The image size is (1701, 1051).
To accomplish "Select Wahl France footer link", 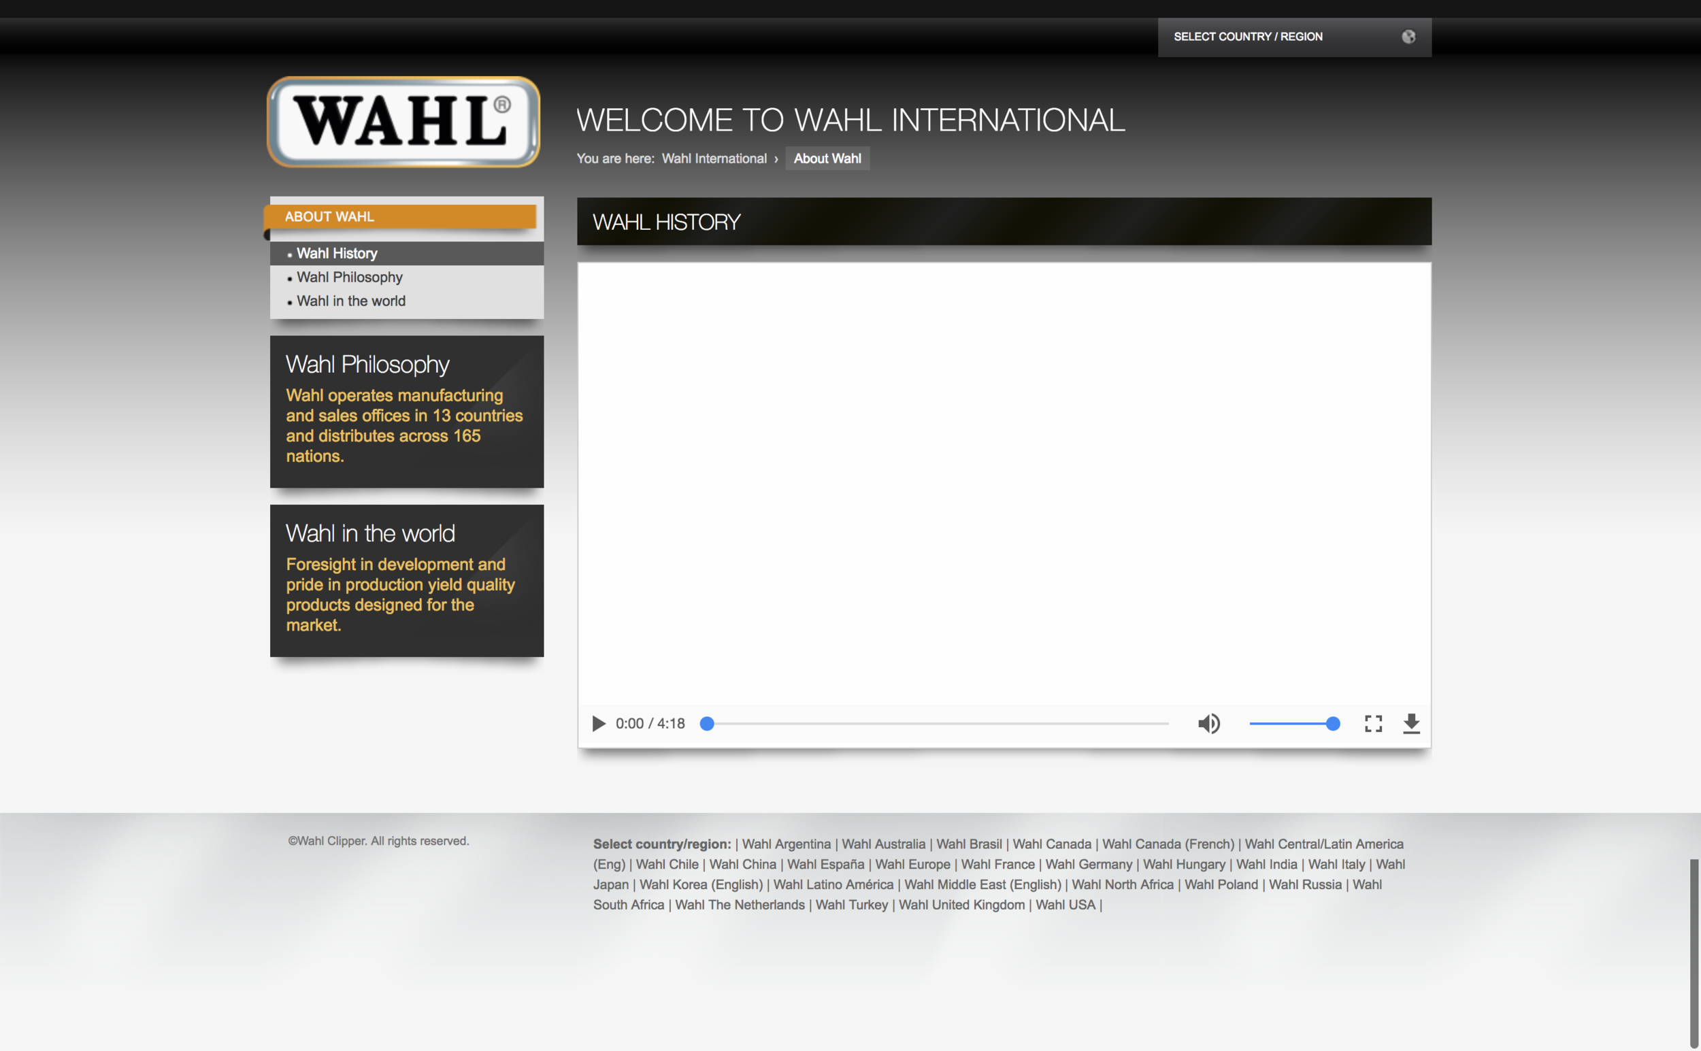I will click(x=997, y=864).
